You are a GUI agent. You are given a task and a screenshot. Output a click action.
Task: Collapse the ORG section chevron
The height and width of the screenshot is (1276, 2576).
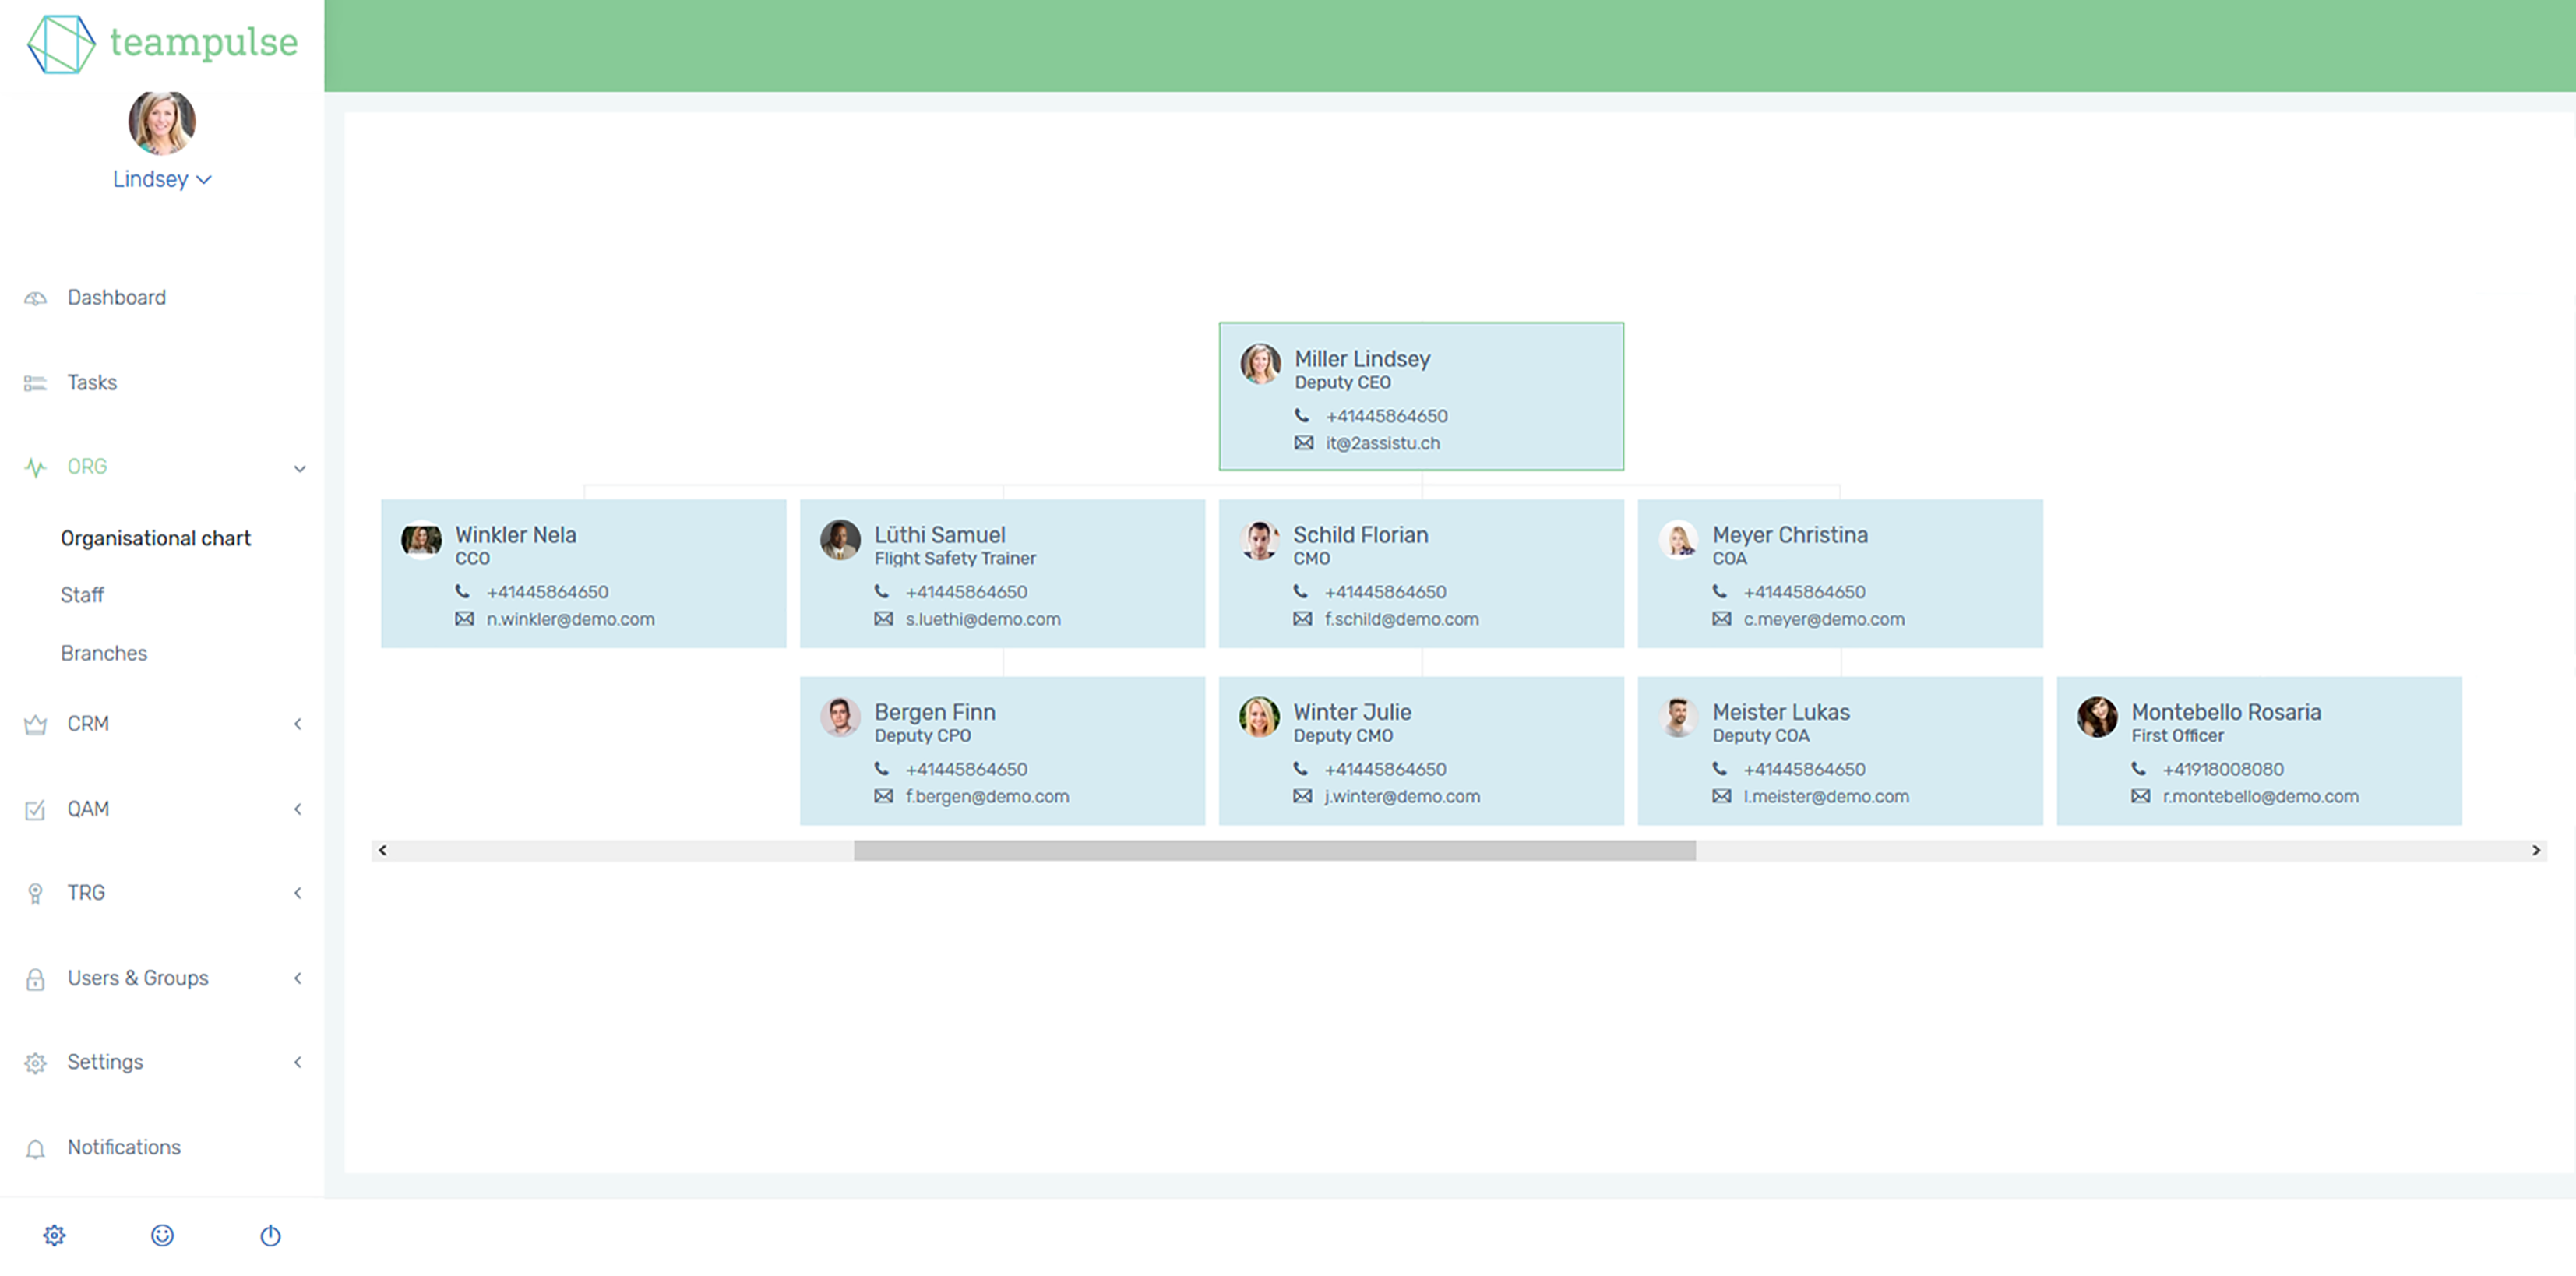point(299,468)
